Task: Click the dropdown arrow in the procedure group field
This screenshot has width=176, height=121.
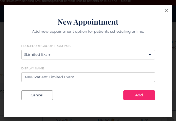Action: 150,55
